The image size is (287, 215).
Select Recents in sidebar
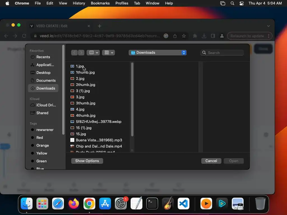click(43, 57)
